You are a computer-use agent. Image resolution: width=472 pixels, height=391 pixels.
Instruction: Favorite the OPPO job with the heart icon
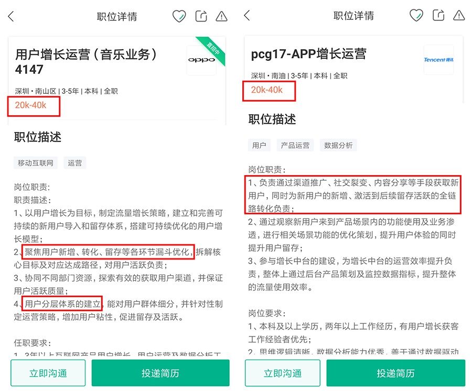click(x=179, y=16)
